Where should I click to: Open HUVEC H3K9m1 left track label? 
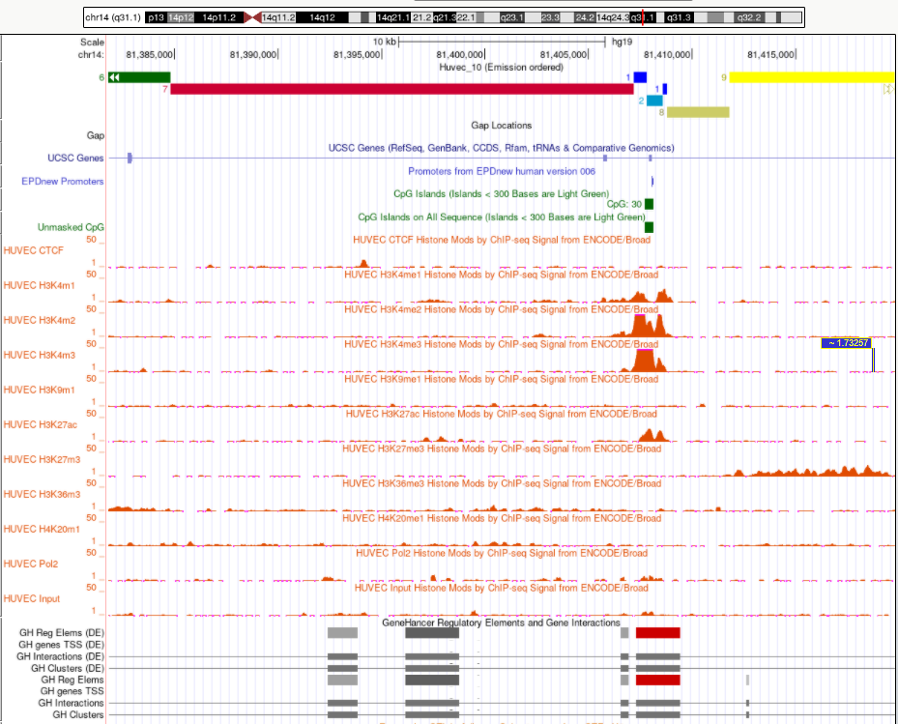point(39,391)
